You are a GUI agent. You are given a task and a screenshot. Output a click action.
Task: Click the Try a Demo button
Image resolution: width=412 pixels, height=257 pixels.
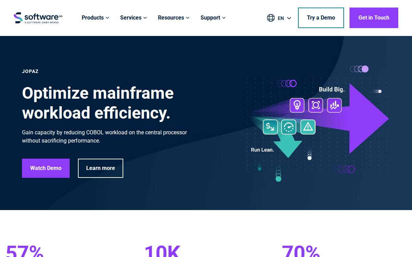pyautogui.click(x=321, y=18)
